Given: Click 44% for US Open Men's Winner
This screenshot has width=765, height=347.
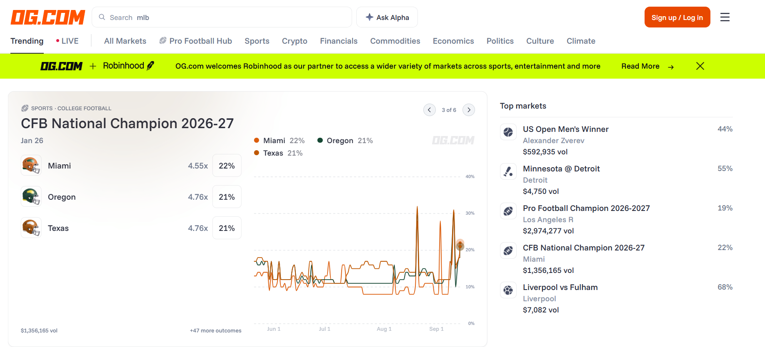Looking at the screenshot, I should click(x=725, y=129).
